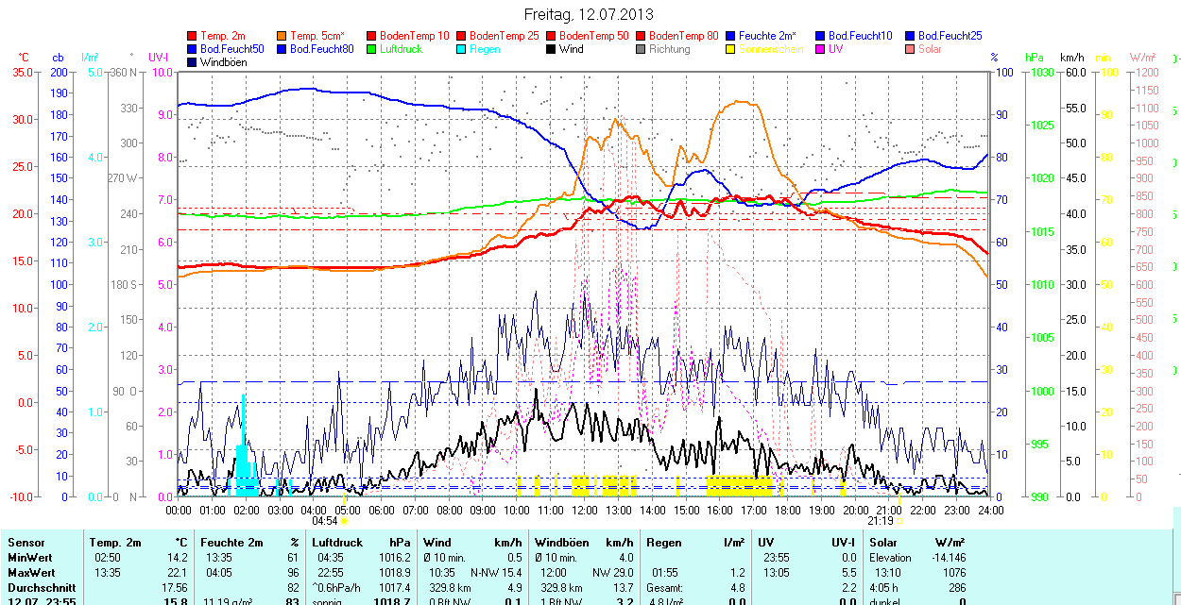Click the gray Richtung legend square
The width and height of the screenshot is (1181, 605).
[x=642, y=49]
